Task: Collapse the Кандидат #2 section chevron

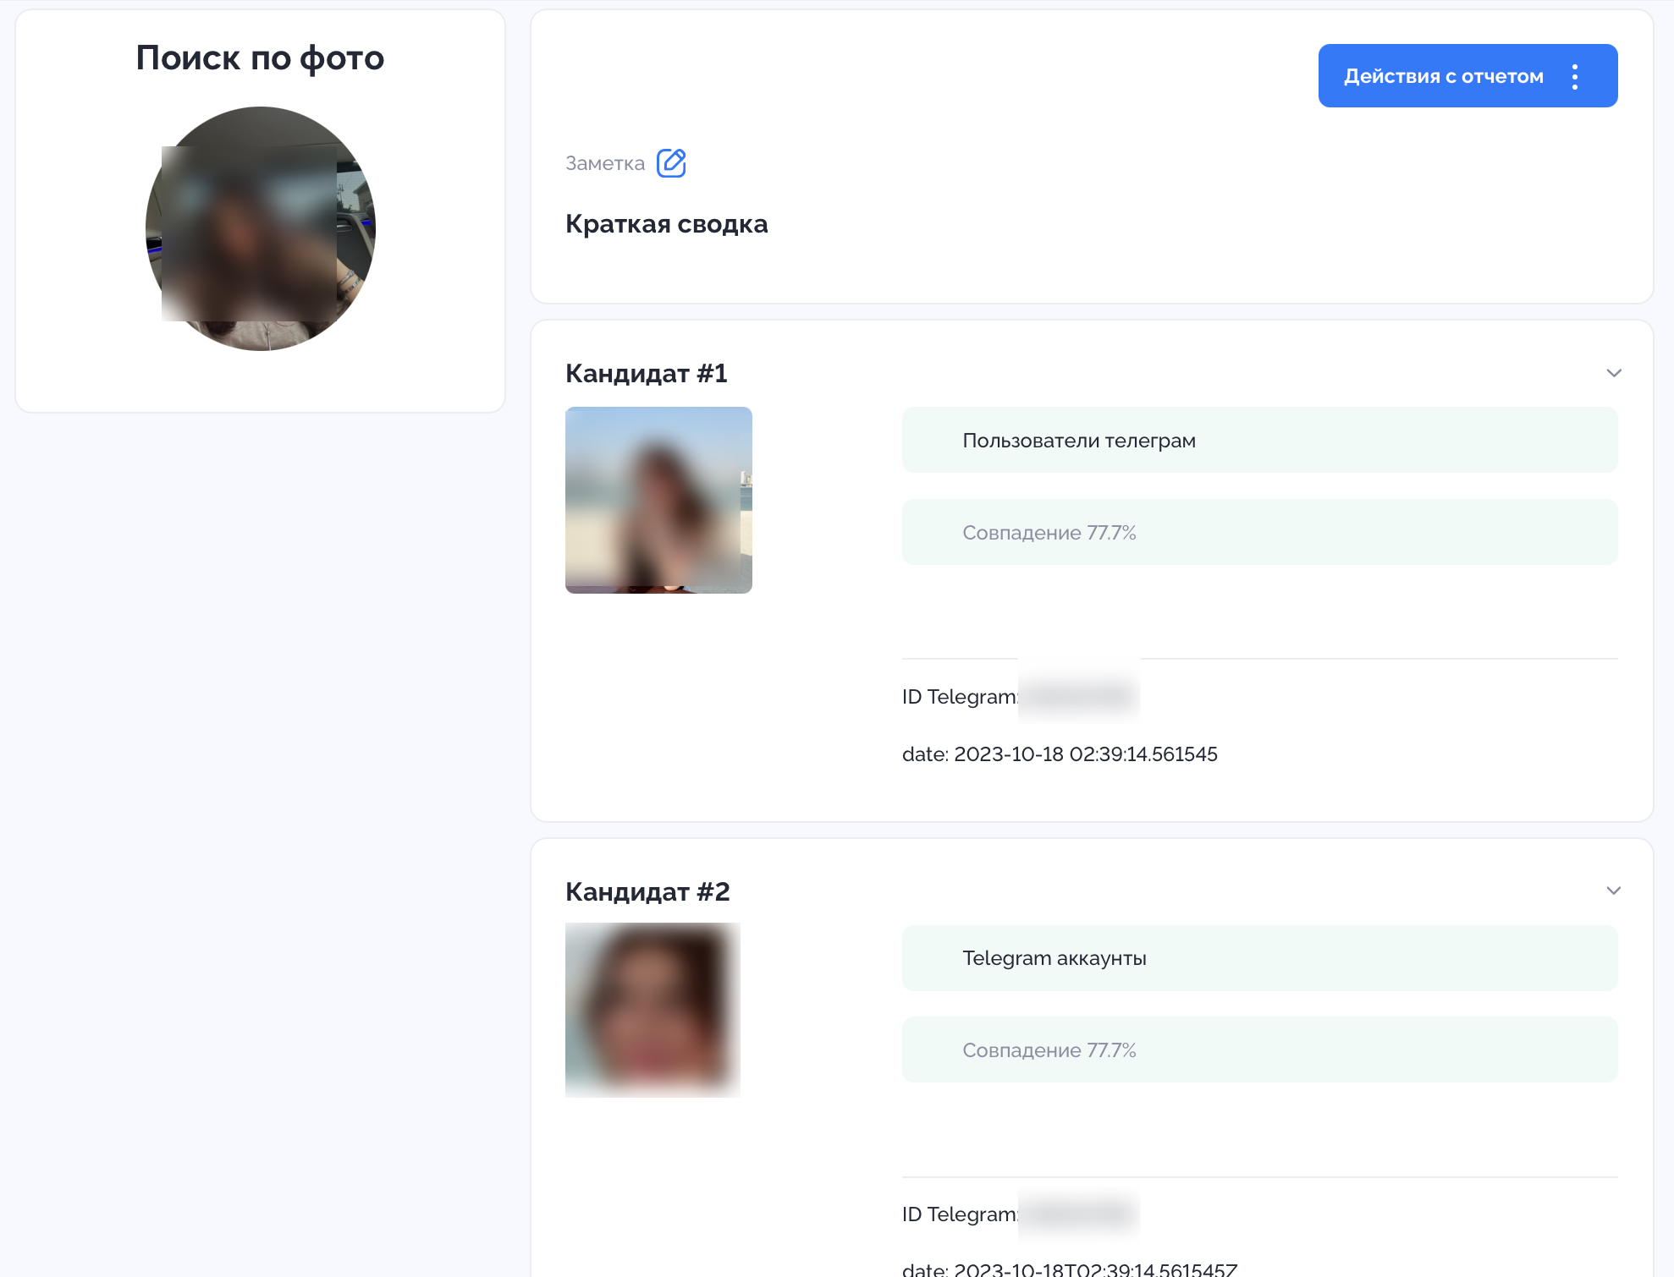Action: pos(1613,891)
